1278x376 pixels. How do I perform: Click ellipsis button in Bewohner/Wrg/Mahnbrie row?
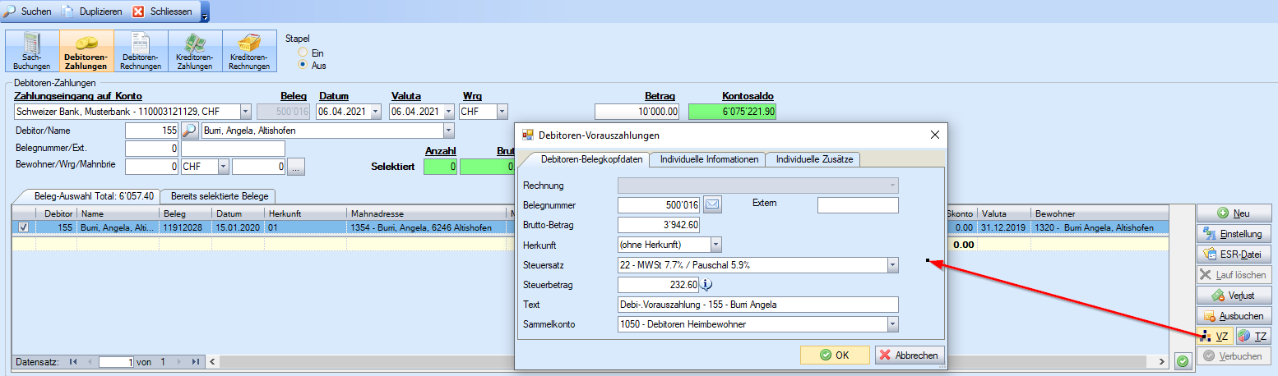click(x=296, y=167)
